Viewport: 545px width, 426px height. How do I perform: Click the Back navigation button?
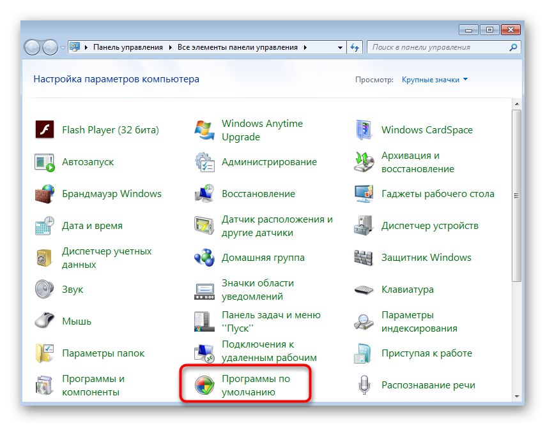click(x=32, y=48)
